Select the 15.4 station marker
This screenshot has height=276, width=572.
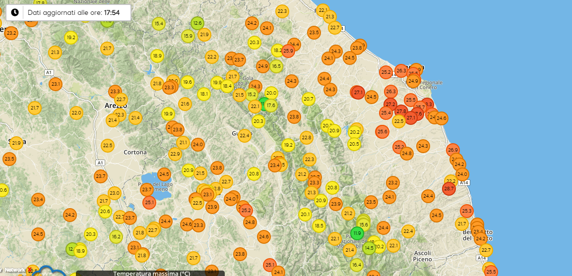pos(159,23)
